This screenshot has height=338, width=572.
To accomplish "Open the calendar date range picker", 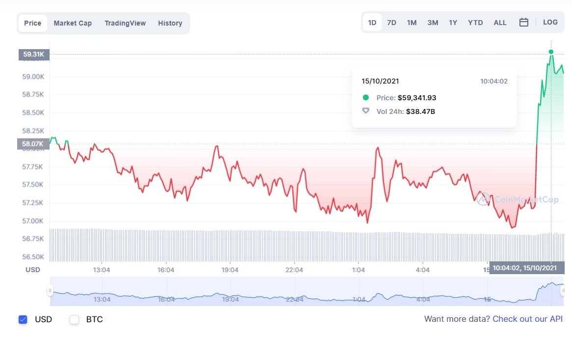I will [524, 23].
